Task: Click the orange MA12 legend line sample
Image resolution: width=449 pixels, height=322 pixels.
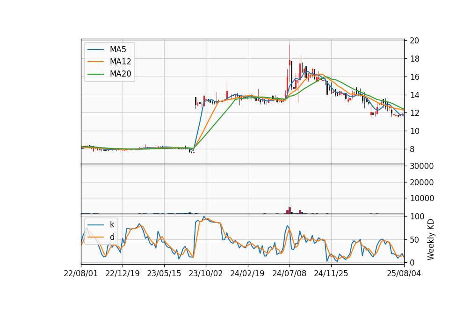Action: click(x=95, y=62)
